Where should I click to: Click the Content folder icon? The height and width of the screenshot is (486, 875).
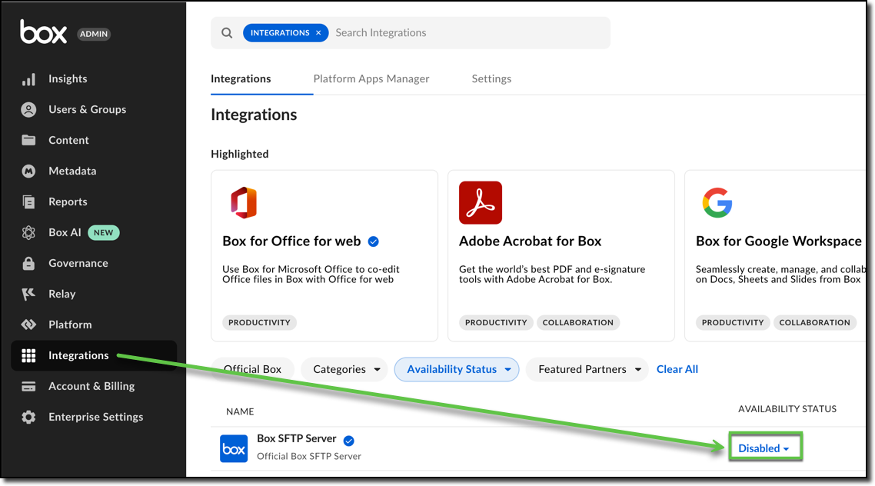(28, 140)
